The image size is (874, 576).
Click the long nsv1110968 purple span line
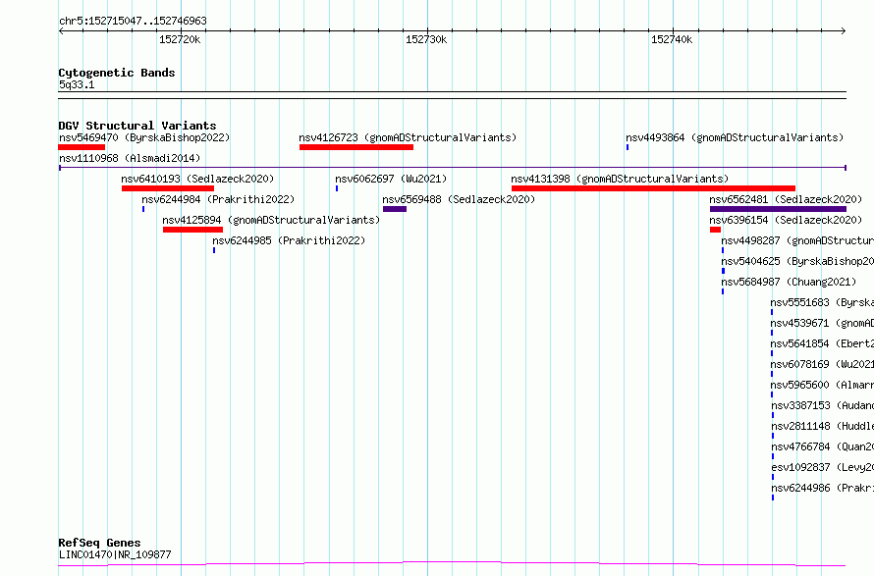(453, 167)
